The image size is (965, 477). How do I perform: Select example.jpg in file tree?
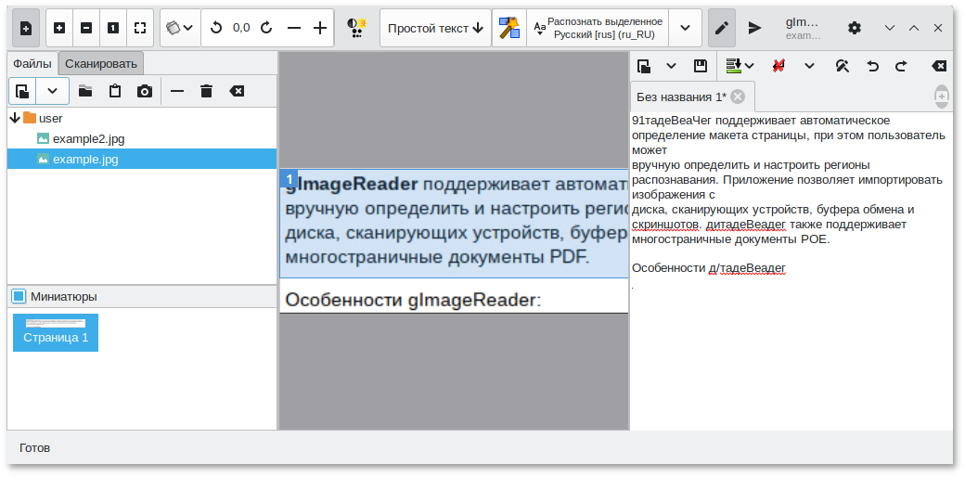(142, 159)
